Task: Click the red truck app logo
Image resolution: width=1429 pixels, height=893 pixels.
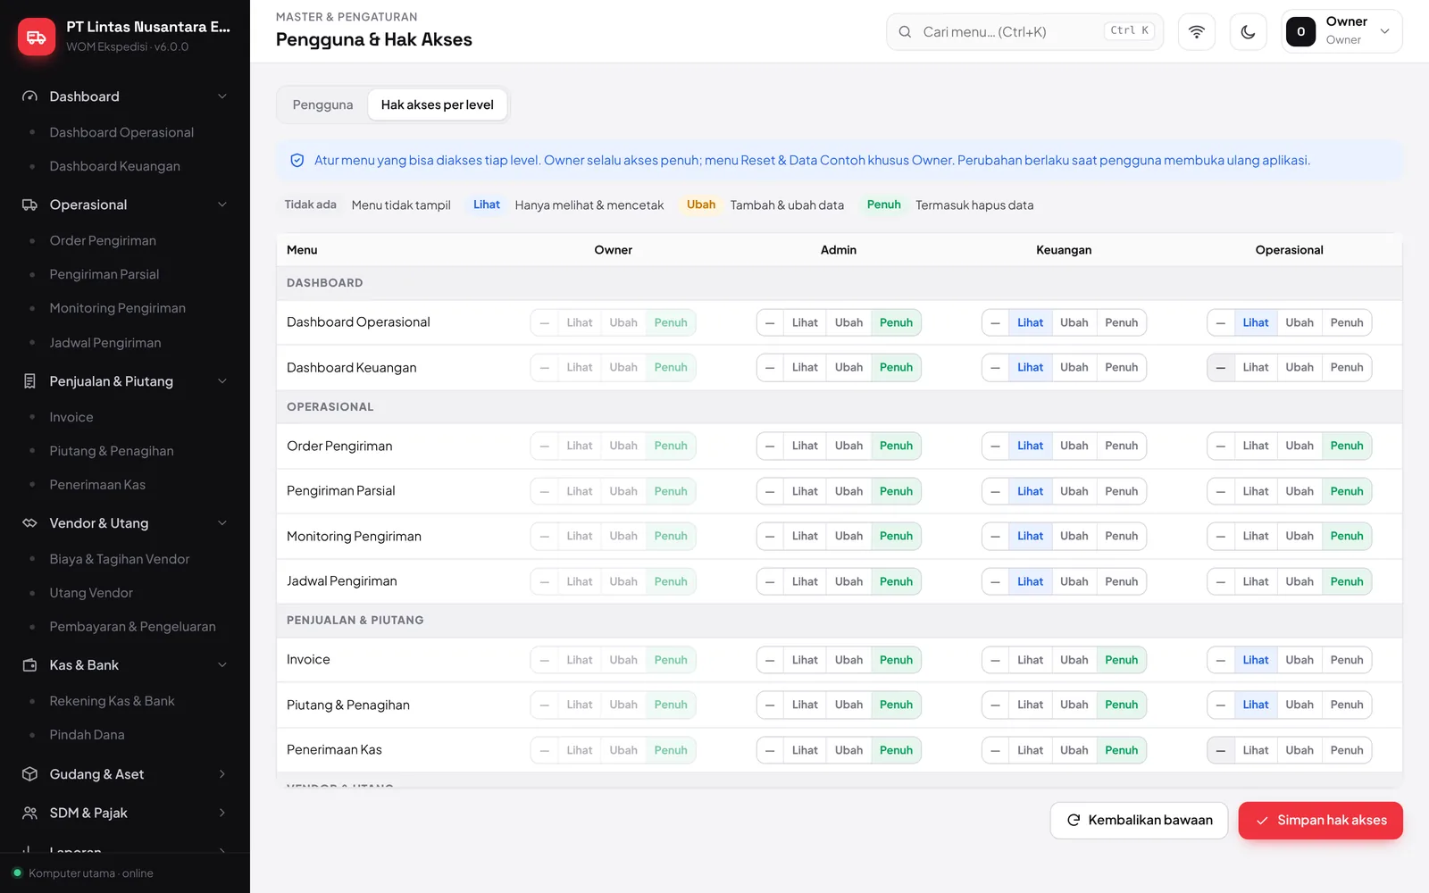Action: pos(37,37)
